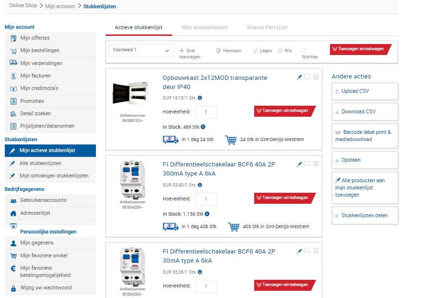Add BCF6 300mA item to winkelwagen
The height and width of the screenshot is (298, 422).
point(284,198)
